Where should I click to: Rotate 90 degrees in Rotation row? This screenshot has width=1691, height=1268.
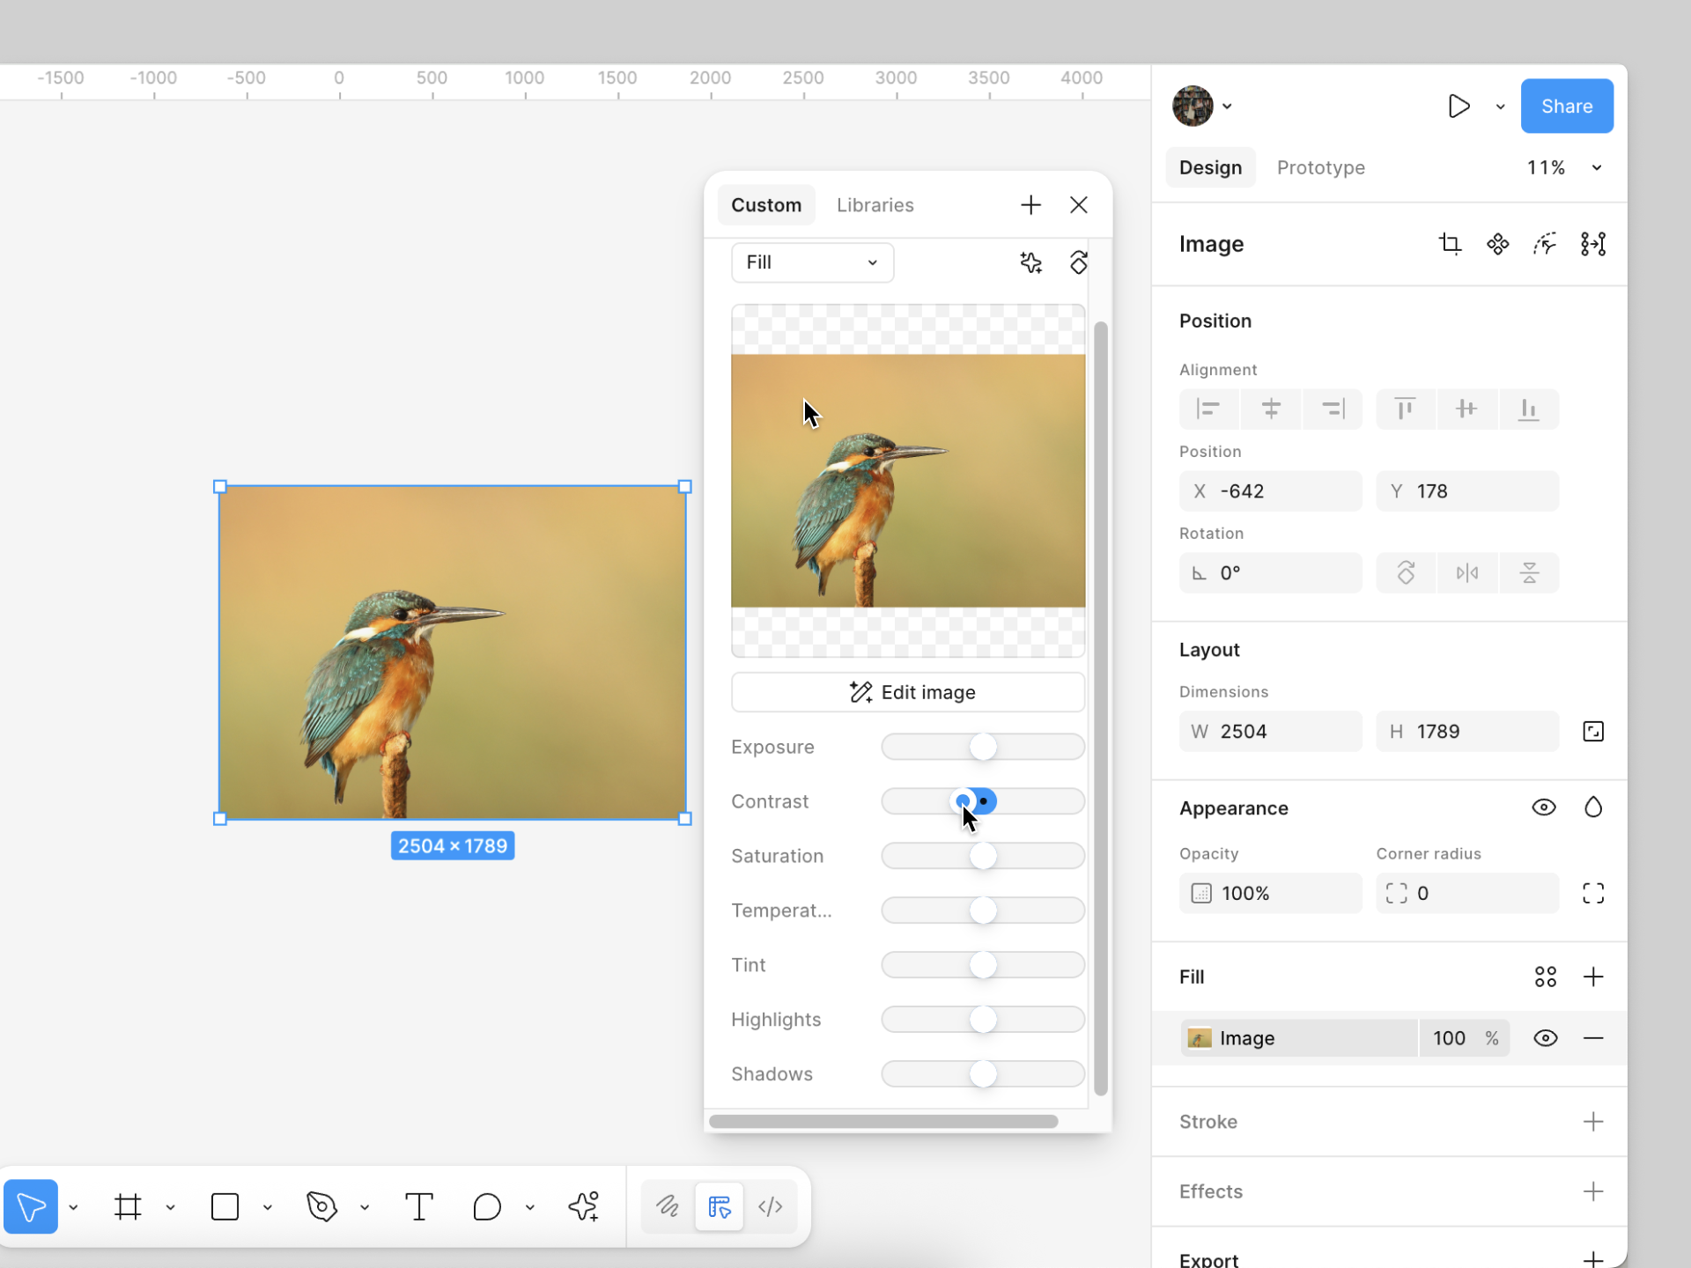1406,573
